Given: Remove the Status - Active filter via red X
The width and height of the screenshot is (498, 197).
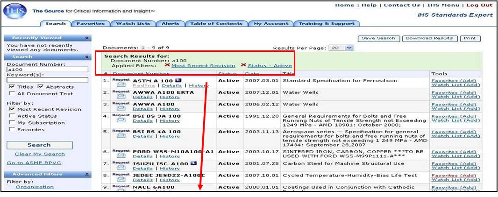Looking at the screenshot, I should coord(243,65).
